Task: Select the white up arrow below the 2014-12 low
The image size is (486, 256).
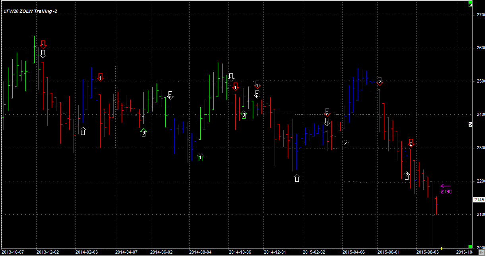Action: tap(297, 177)
